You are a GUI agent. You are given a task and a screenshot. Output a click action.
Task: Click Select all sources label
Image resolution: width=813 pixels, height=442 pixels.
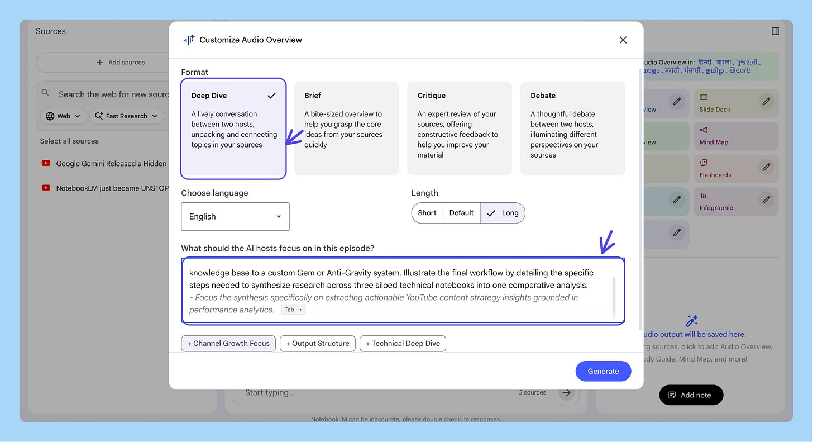[x=69, y=141]
